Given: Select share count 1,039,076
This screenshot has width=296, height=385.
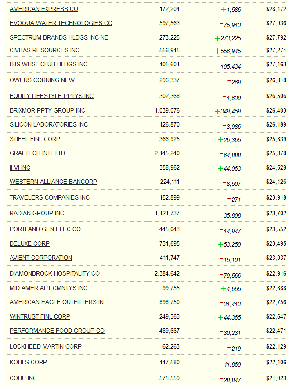Looking at the screenshot, I should [167, 111].
